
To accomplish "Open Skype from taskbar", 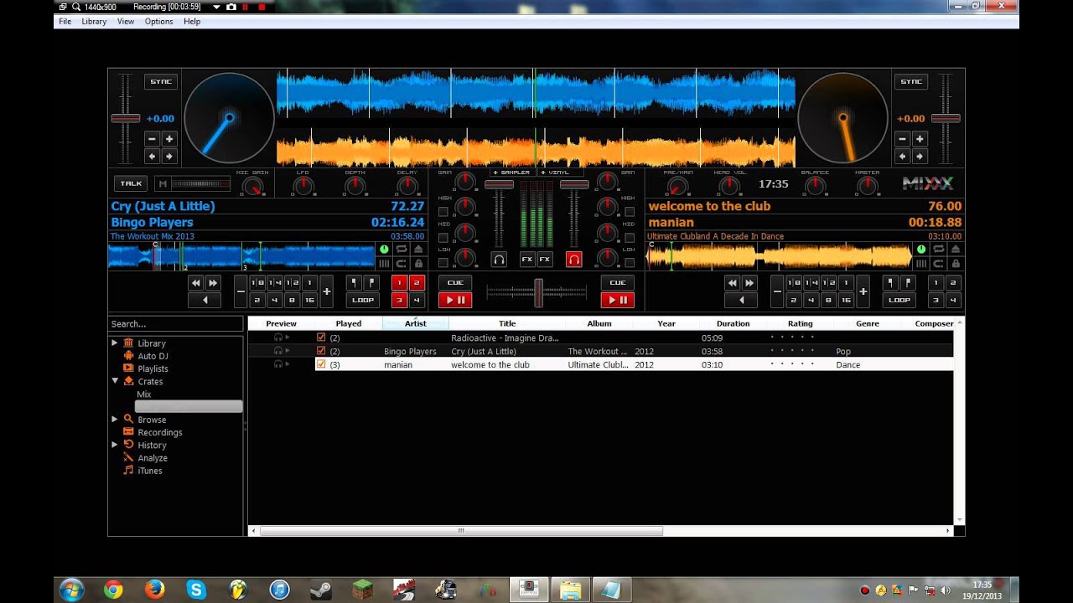I will pos(197,590).
